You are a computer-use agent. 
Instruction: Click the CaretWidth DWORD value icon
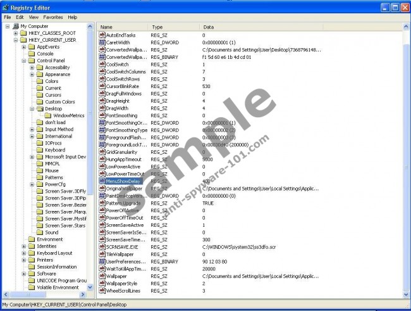[x=101, y=42]
